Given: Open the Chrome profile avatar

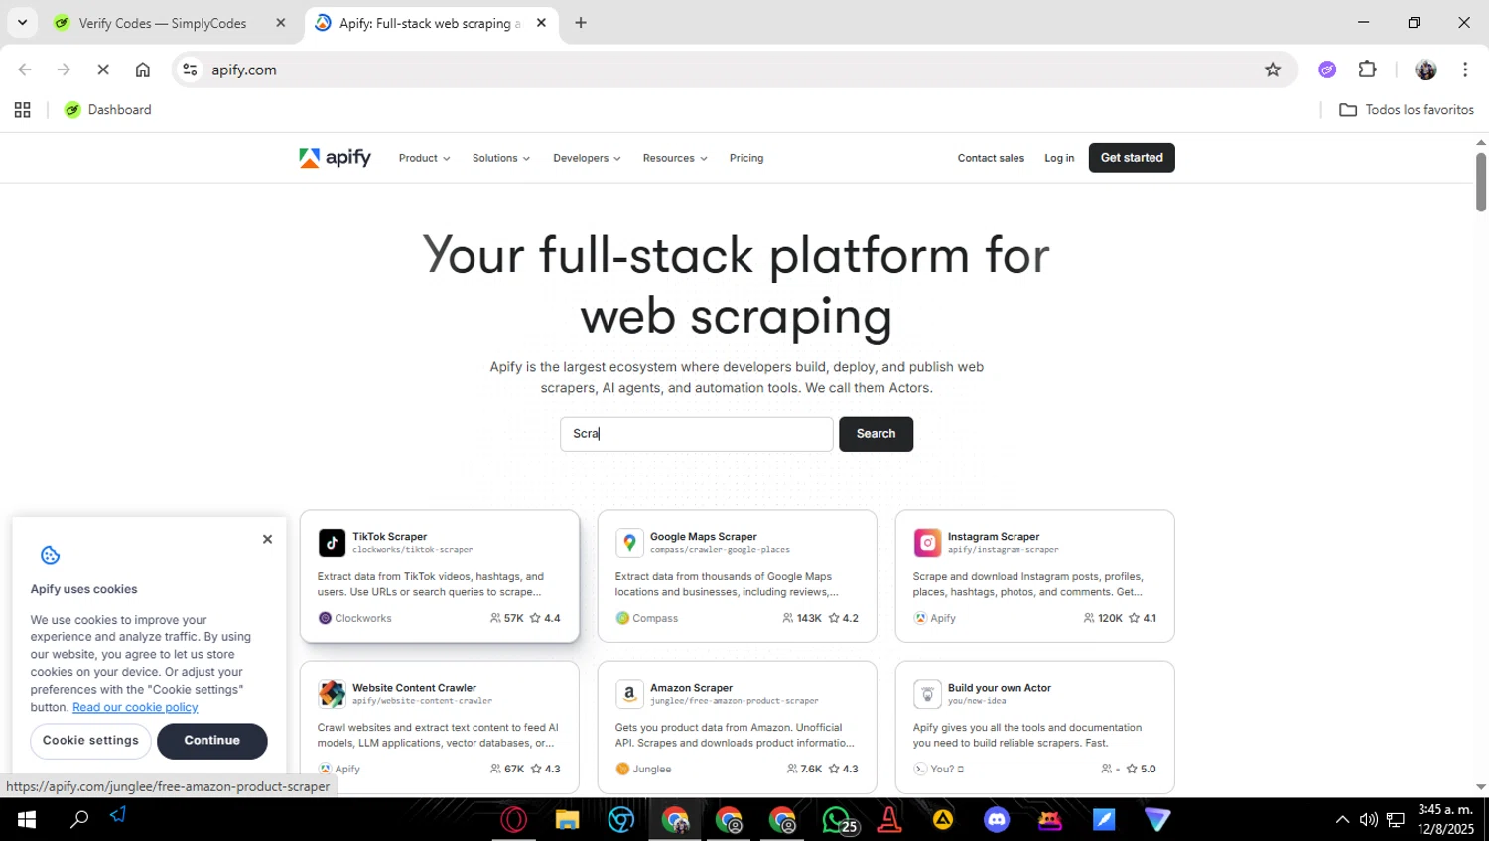Looking at the screenshot, I should tap(1425, 70).
